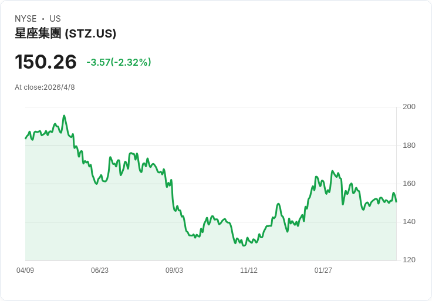Click the NYSE exchange label
Viewport: 432px width, 301px height.
[25, 19]
